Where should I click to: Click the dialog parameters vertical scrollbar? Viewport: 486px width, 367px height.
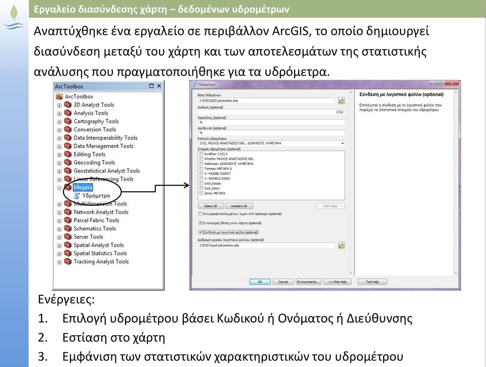(x=351, y=182)
